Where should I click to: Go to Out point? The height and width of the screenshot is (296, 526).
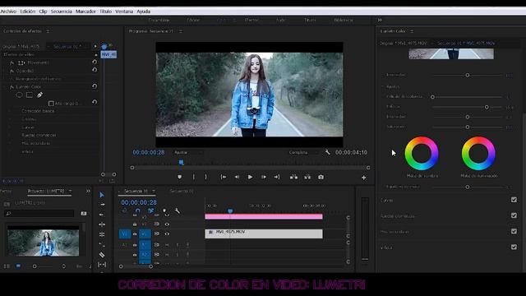[277, 177]
